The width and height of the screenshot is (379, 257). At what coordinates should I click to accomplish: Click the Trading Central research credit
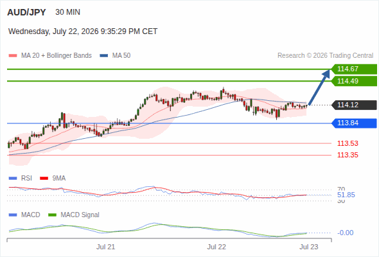point(325,56)
